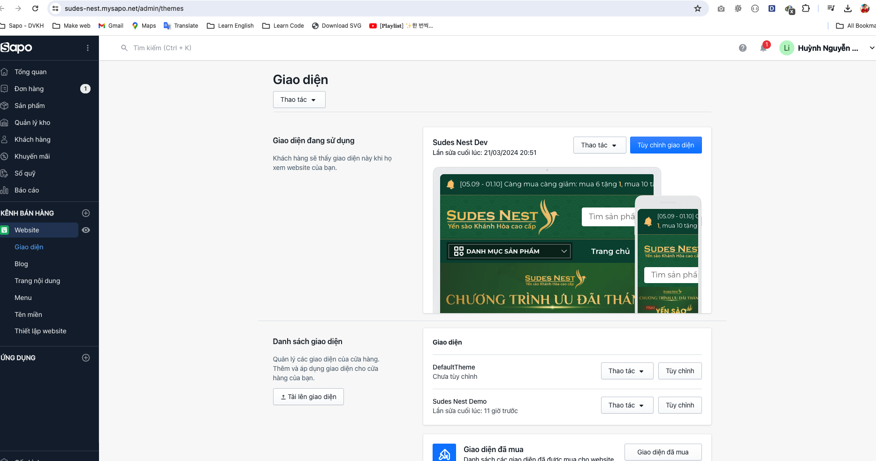
Task: Go to Tên miền submenu
Action: (x=28, y=315)
